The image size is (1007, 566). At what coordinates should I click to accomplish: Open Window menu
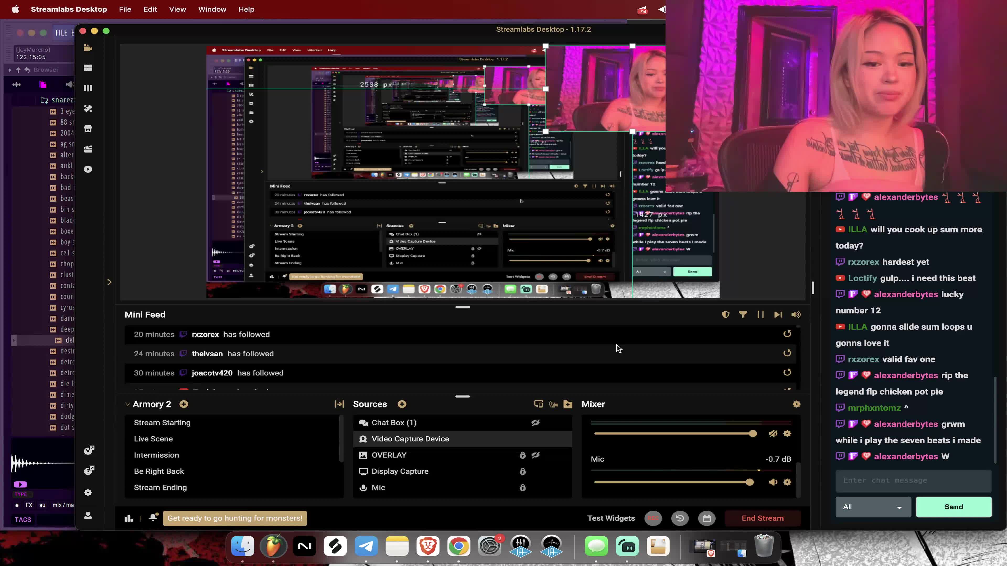[212, 9]
